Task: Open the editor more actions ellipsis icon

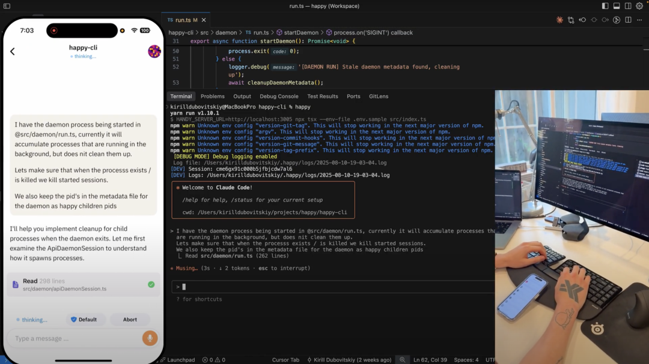Action: (x=639, y=20)
